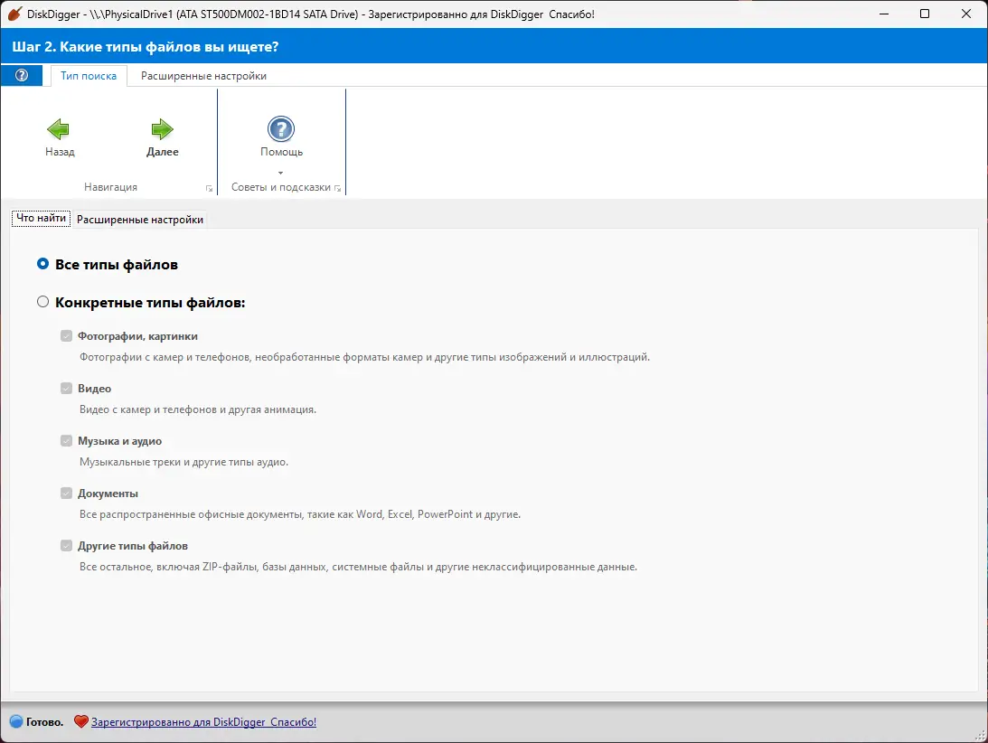This screenshot has width=988, height=743.
Task: Click the Навигация group label
Action: (x=110, y=186)
